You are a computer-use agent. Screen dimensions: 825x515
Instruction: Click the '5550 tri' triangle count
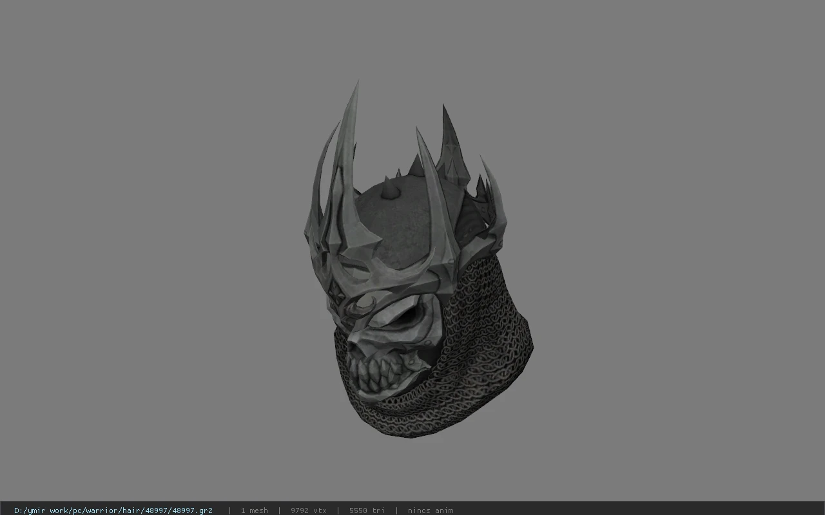coord(367,510)
